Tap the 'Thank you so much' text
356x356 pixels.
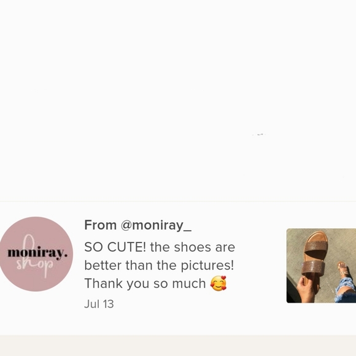pyautogui.click(x=145, y=284)
